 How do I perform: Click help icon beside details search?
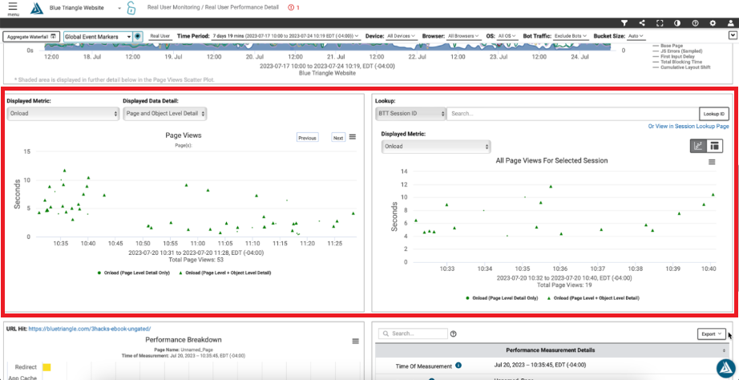(x=454, y=334)
